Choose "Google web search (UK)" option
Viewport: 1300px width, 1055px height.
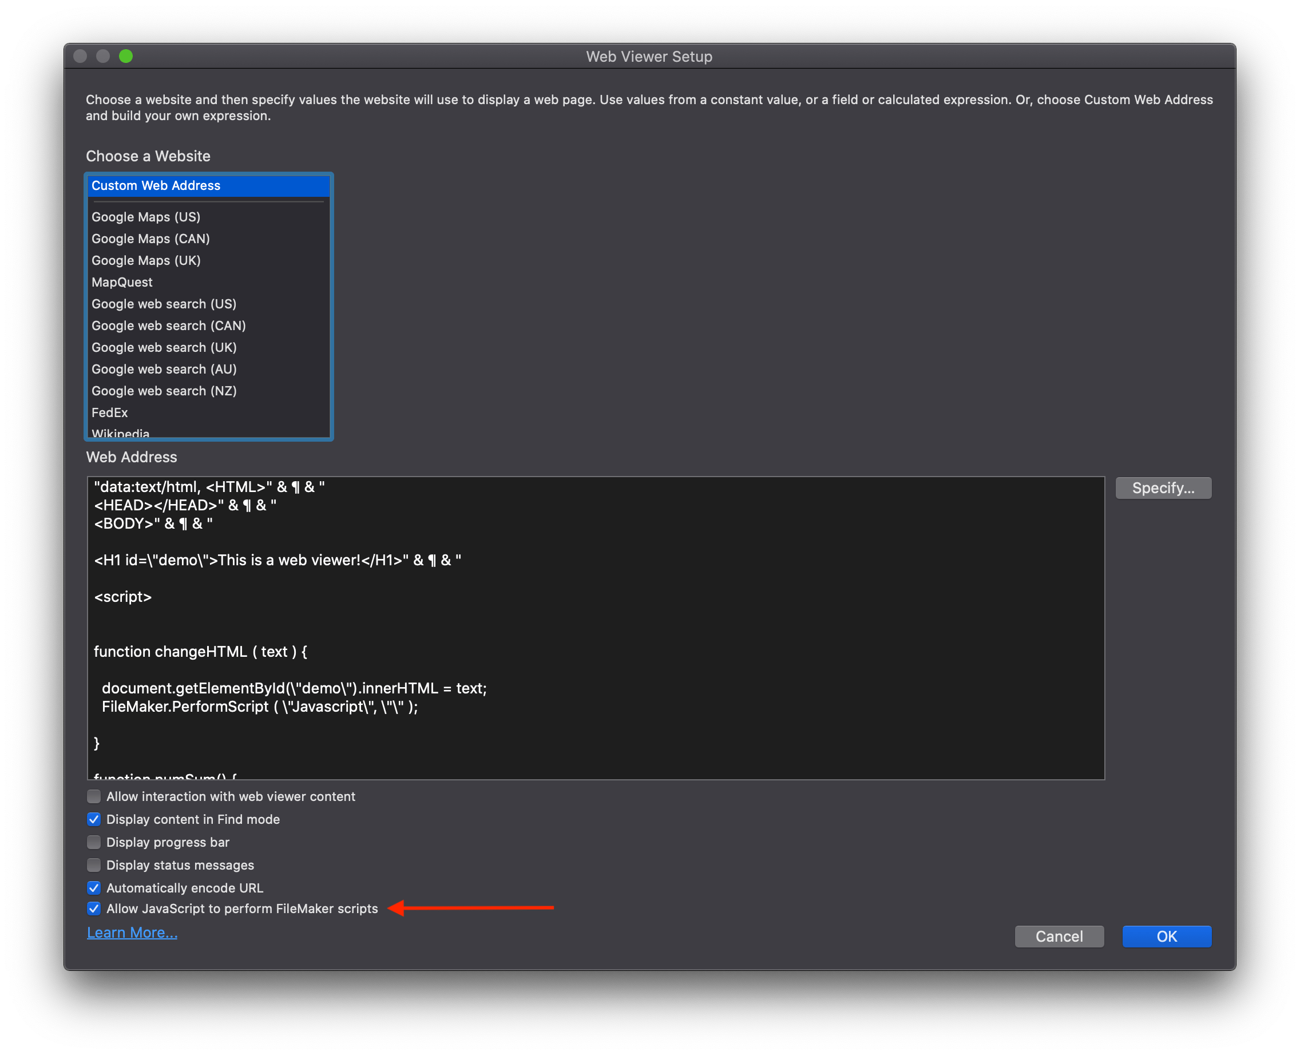164,347
